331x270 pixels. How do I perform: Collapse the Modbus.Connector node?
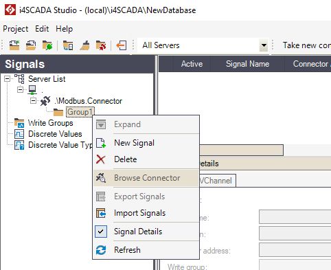(x=33, y=100)
